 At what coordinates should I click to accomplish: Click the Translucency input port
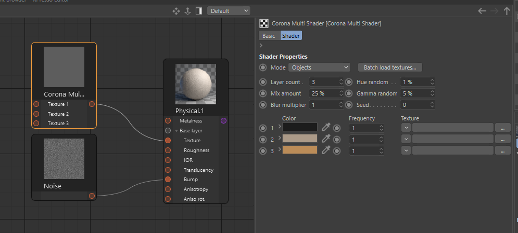click(x=168, y=170)
